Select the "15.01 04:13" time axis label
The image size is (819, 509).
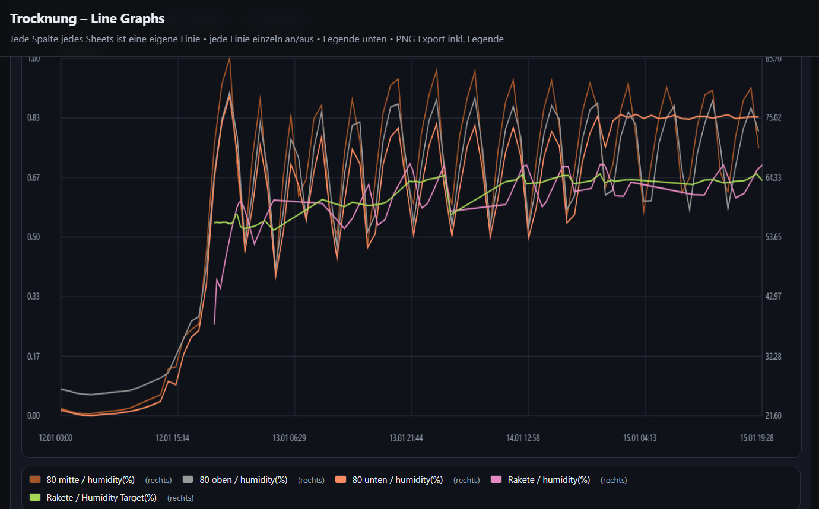click(640, 438)
